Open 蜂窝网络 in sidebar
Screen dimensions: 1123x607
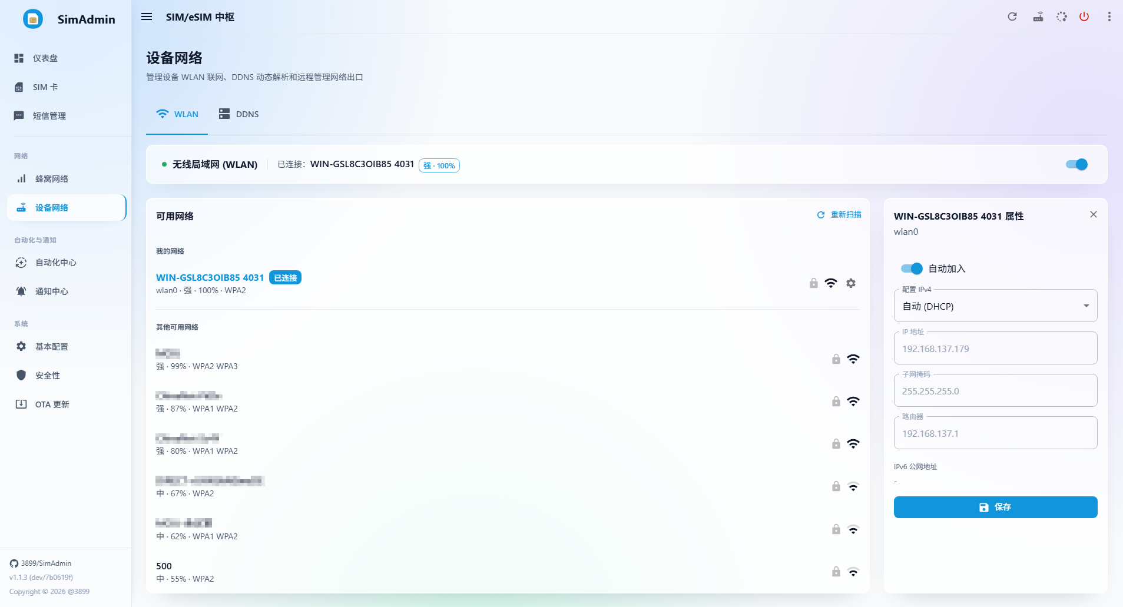(x=67, y=179)
